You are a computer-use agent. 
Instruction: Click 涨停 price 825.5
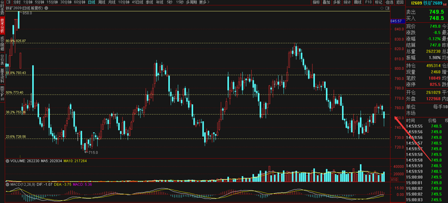click(x=435, y=84)
